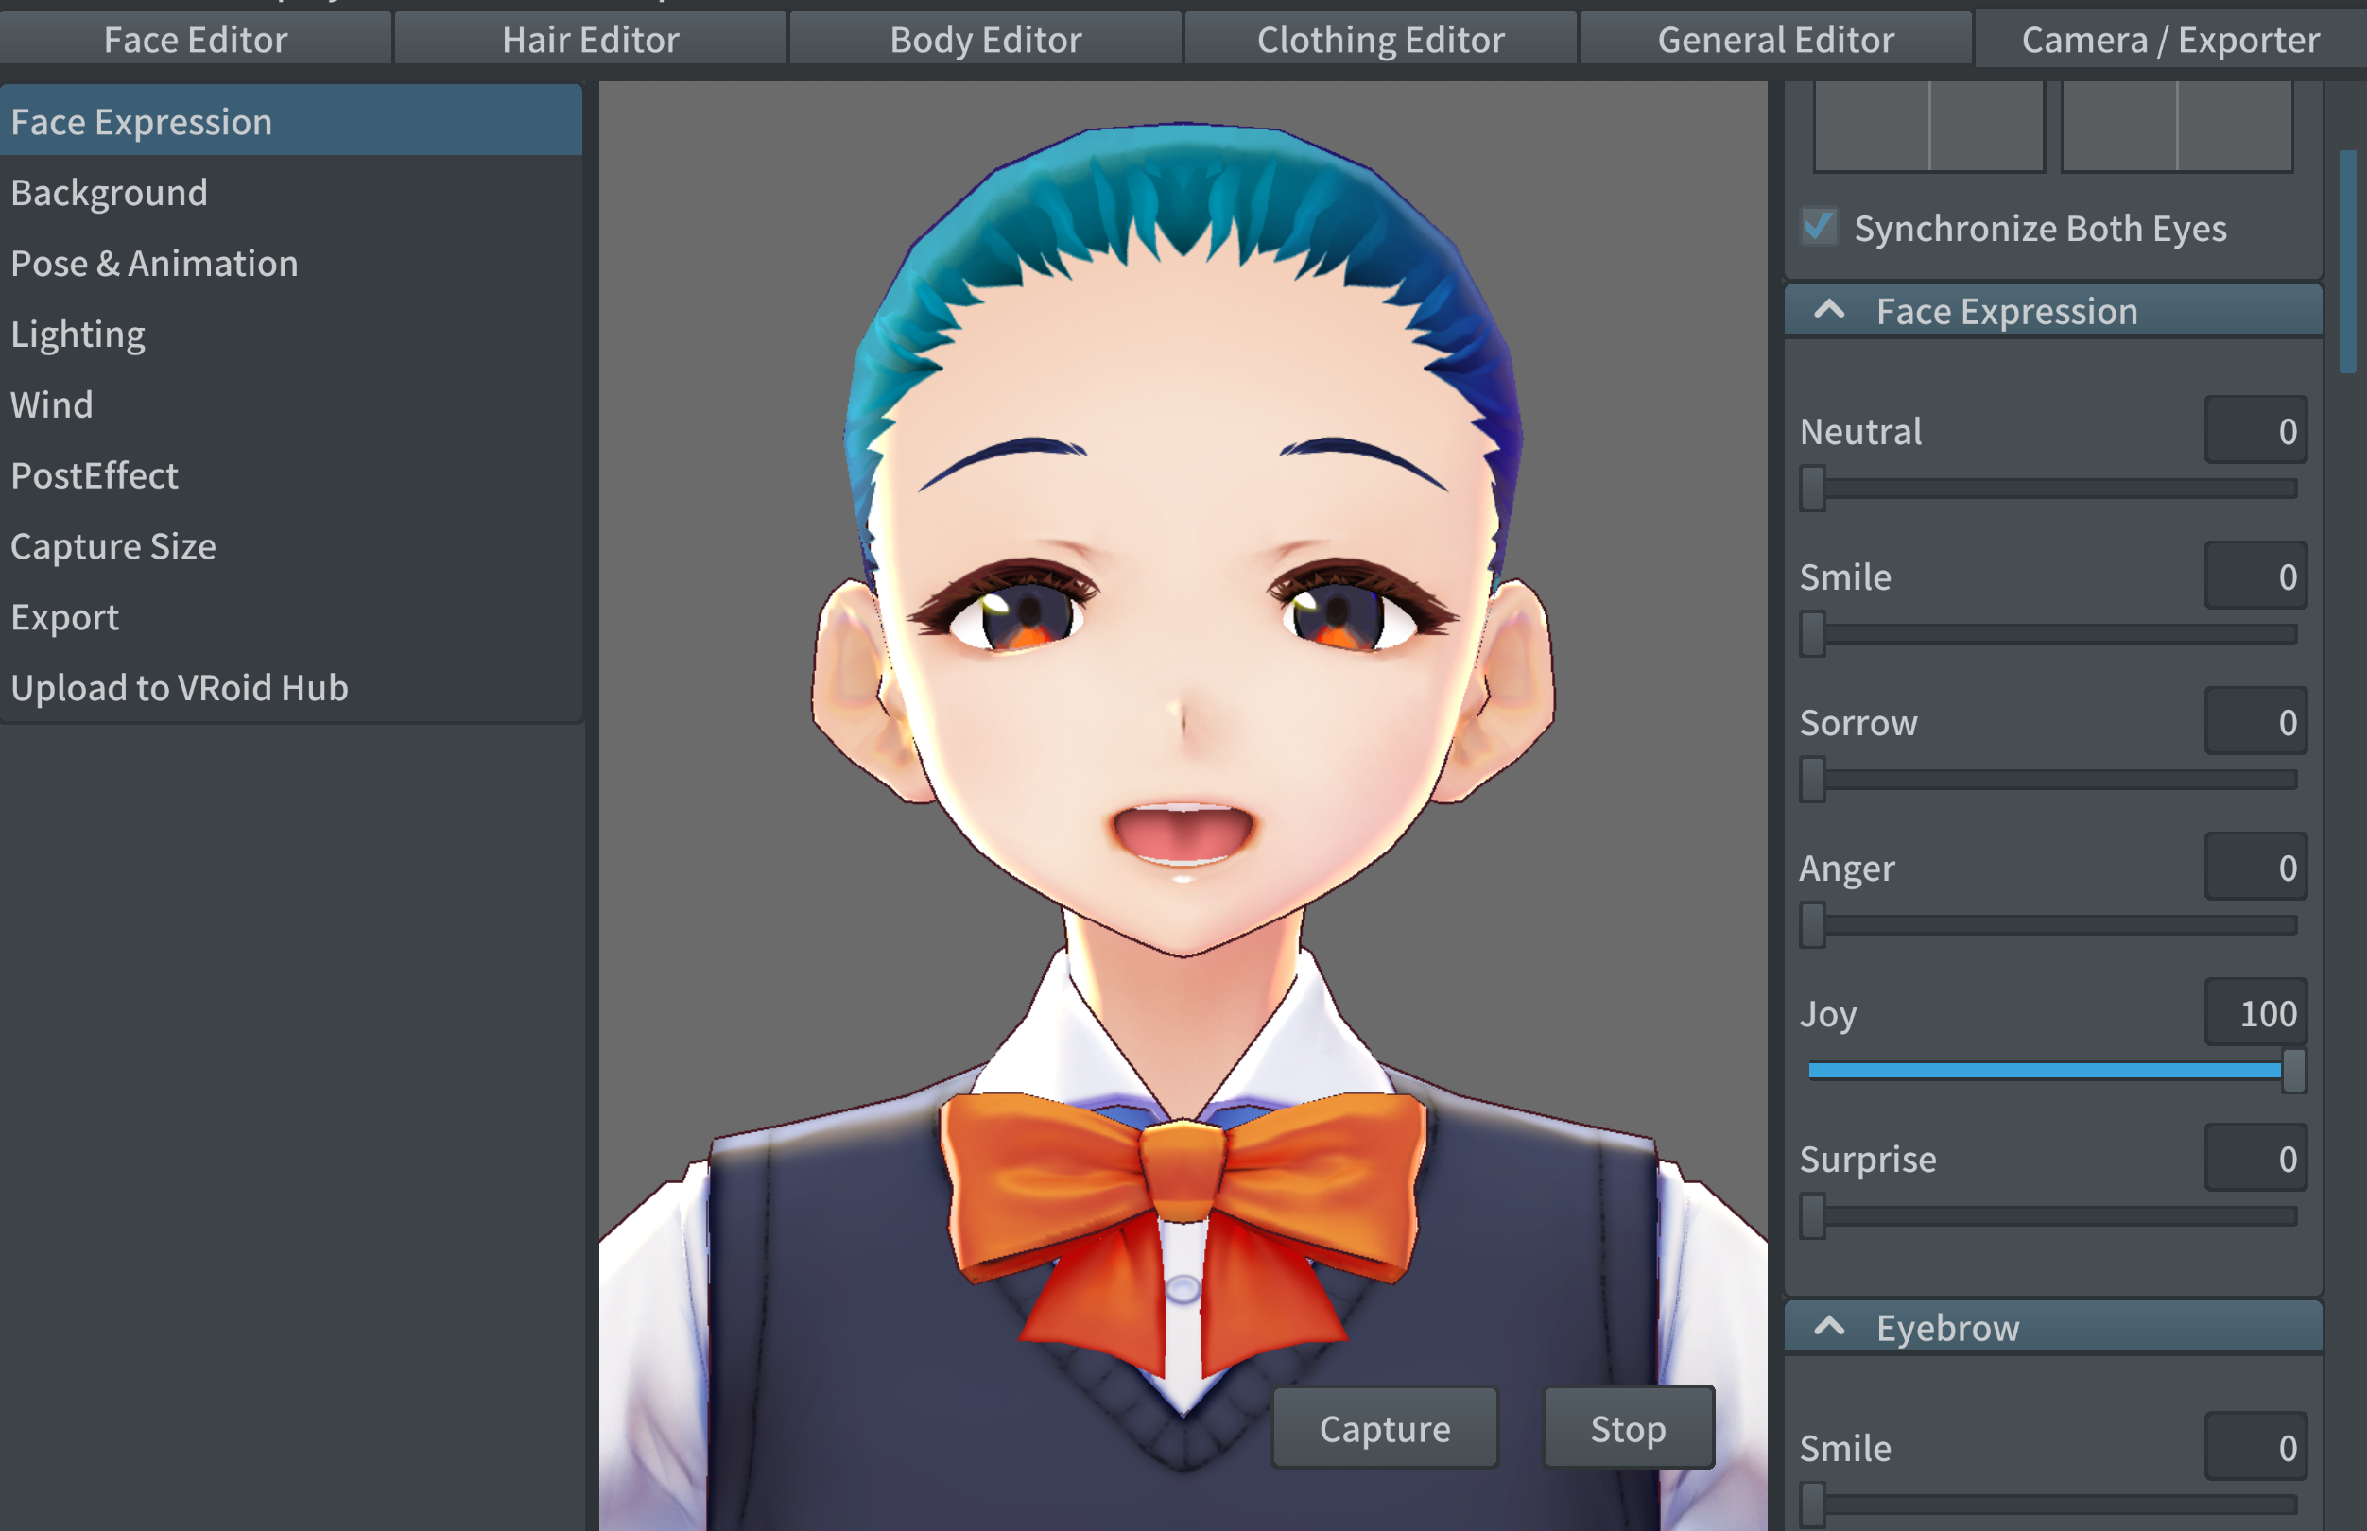Open the Export settings panel
The image size is (2367, 1531).
[x=64, y=615]
